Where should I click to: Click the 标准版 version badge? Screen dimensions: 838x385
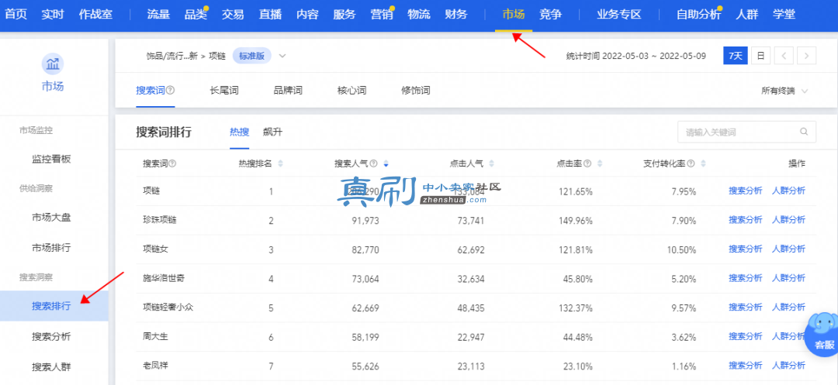tap(251, 56)
